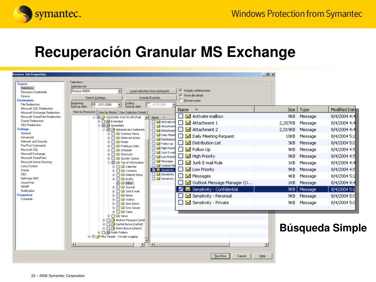Click the Cancel button
The height and width of the screenshot is (282, 376).
click(x=242, y=256)
